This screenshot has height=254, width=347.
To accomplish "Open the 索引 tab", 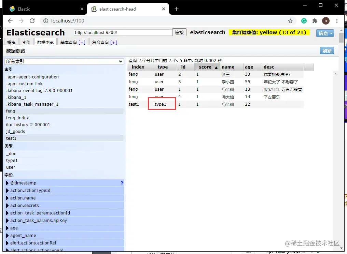I will click(26, 42).
